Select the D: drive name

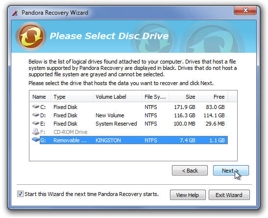(43, 115)
